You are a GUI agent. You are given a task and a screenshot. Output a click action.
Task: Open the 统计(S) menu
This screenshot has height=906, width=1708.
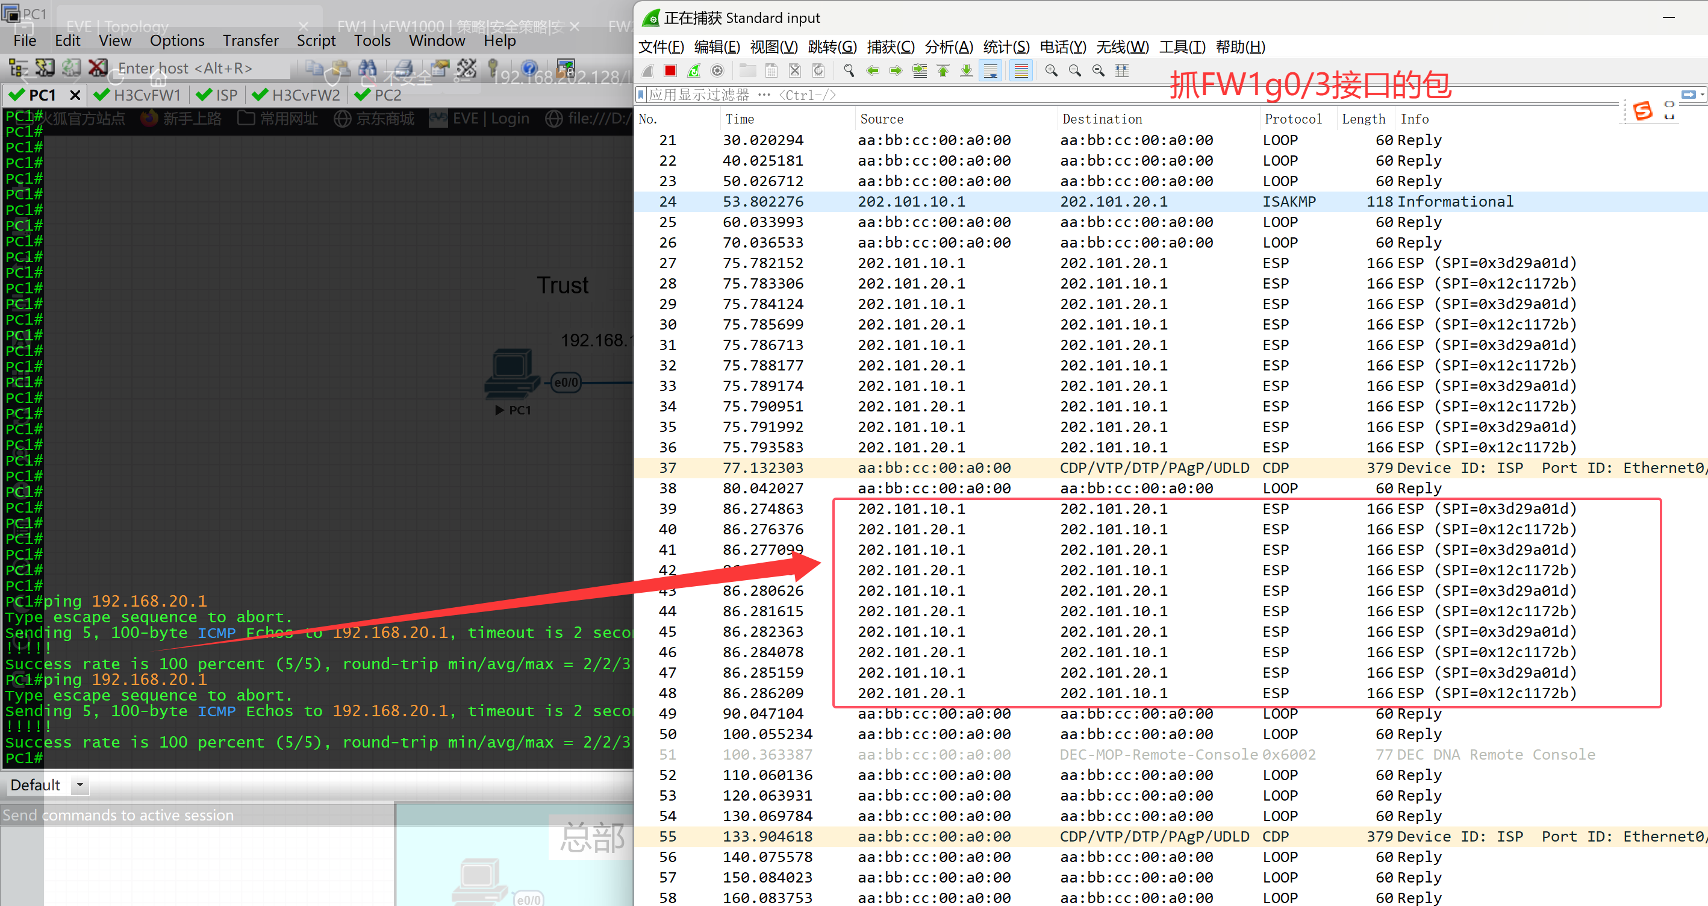(x=1006, y=47)
